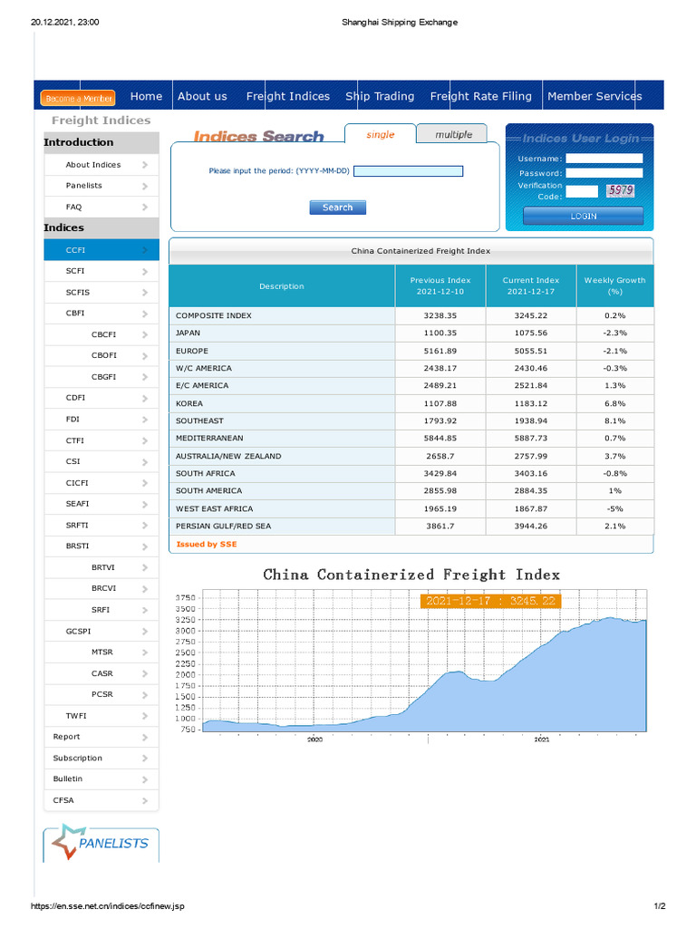Focus the Verification Code field
This screenshot has width=696, height=928.
click(x=582, y=191)
